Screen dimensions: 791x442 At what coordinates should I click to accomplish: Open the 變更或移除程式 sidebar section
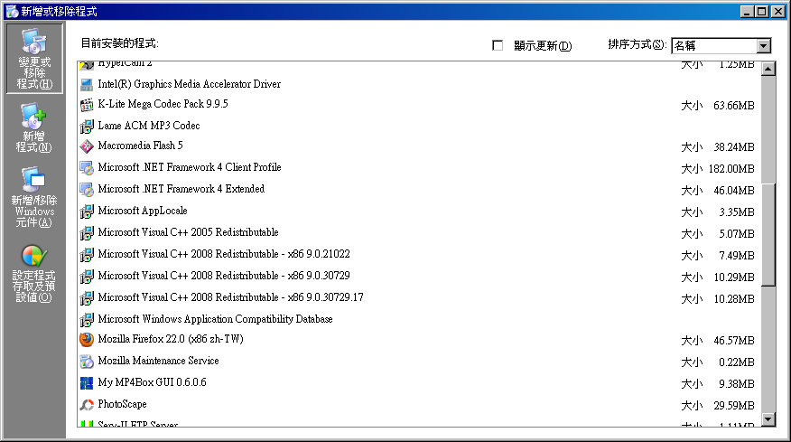coord(34,59)
